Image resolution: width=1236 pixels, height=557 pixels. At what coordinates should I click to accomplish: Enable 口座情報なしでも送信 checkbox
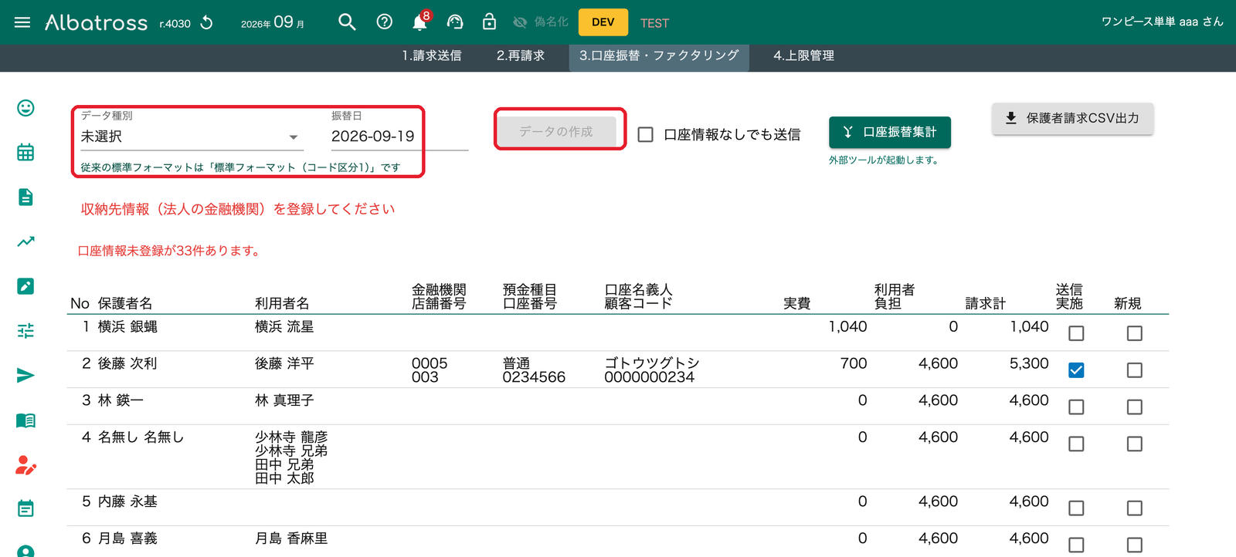click(646, 135)
